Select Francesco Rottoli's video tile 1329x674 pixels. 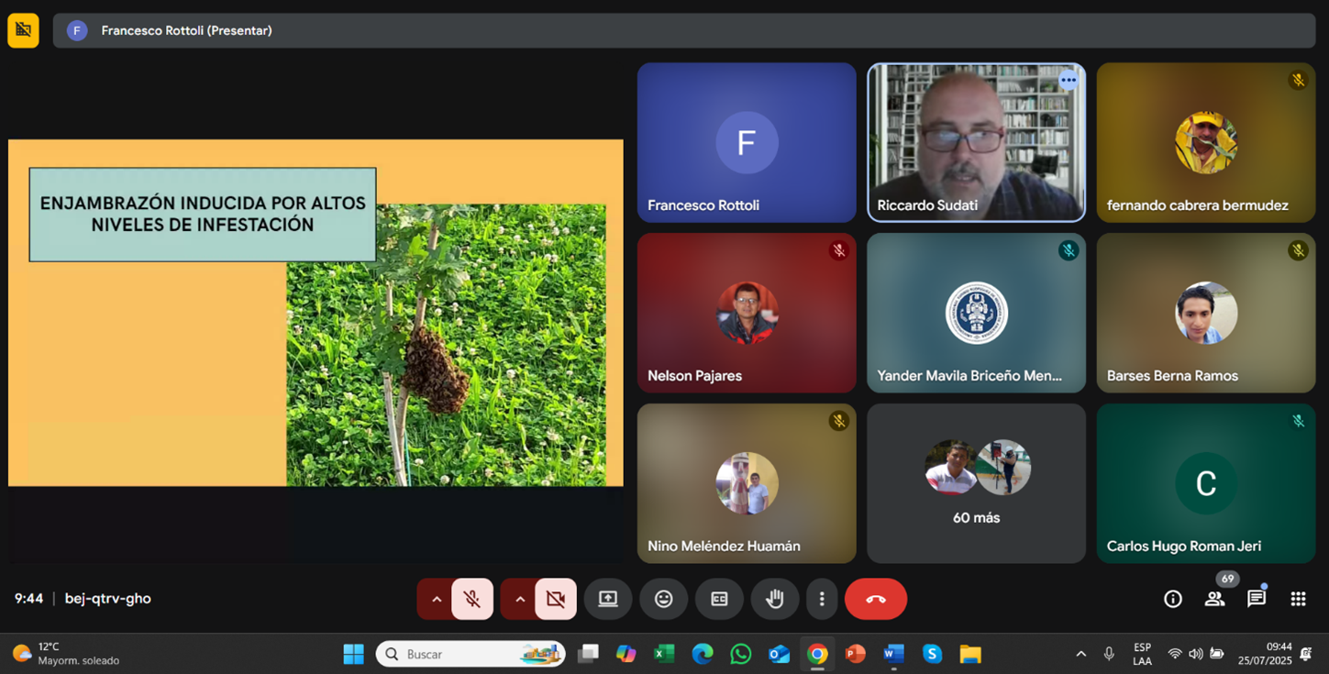[747, 142]
